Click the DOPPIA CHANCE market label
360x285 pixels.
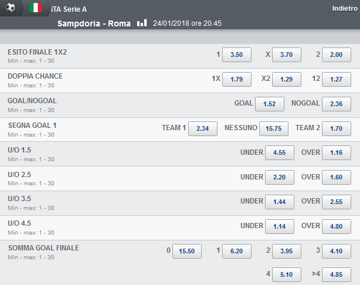click(x=35, y=76)
